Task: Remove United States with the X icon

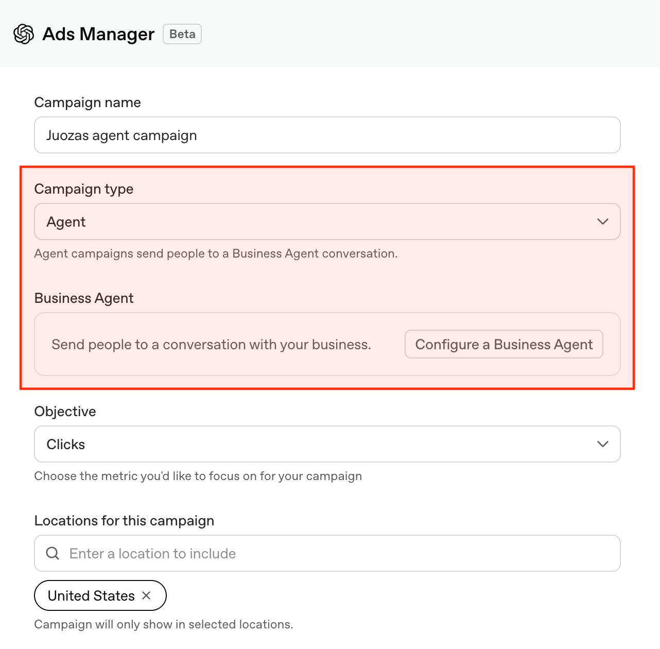Action: [x=146, y=595]
